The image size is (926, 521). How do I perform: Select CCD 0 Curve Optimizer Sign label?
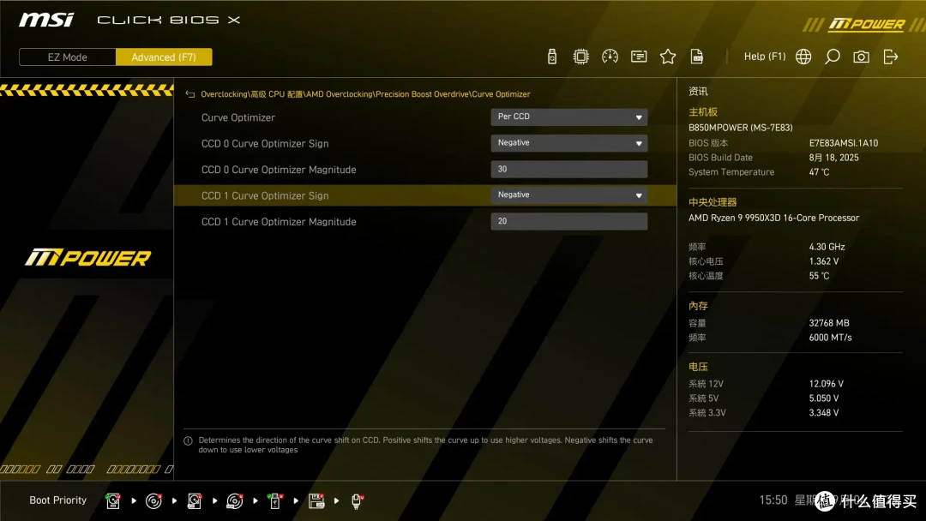coord(265,143)
